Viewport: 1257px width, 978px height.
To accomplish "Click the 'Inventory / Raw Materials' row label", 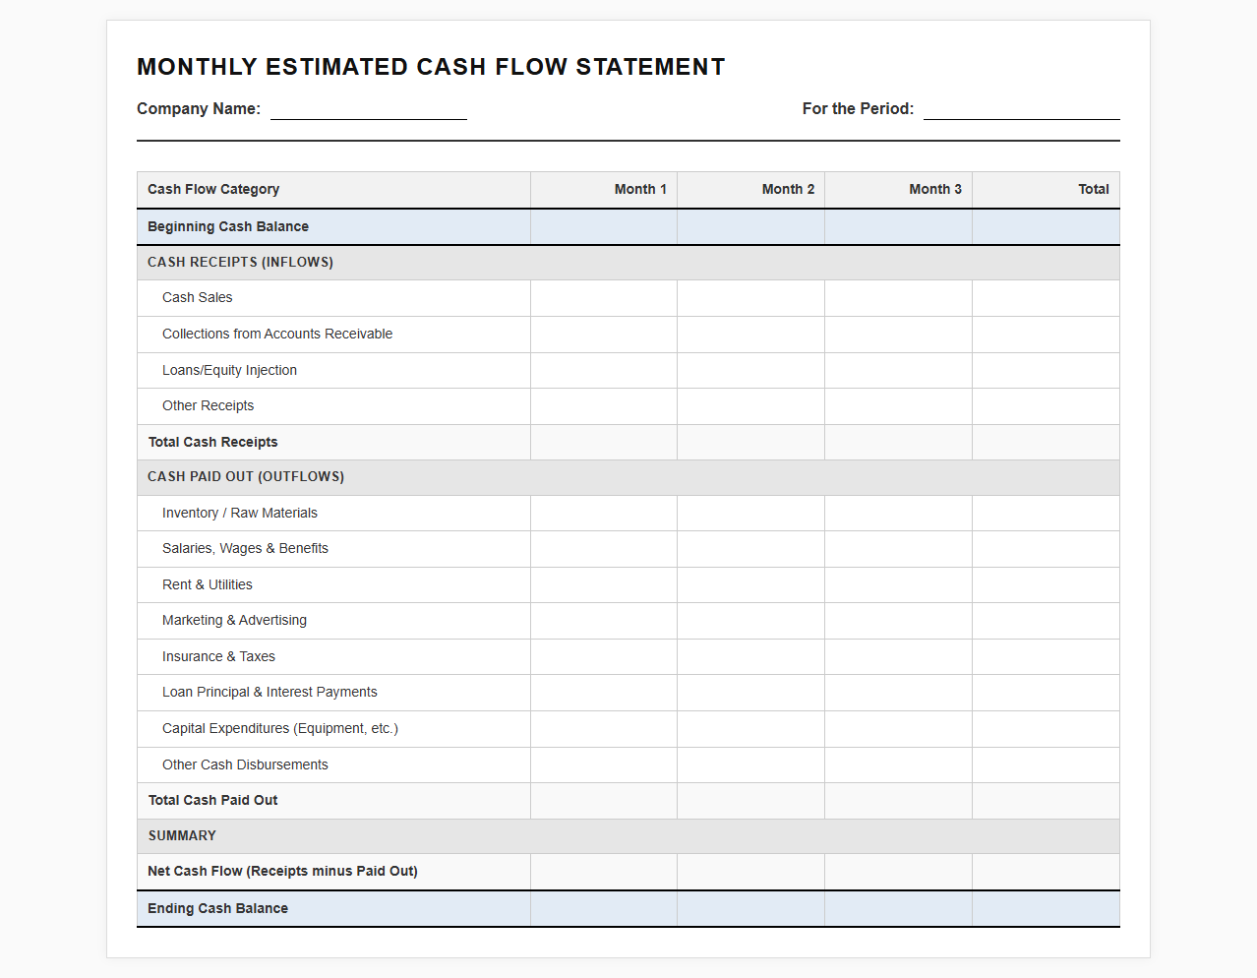I will tap(240, 513).
